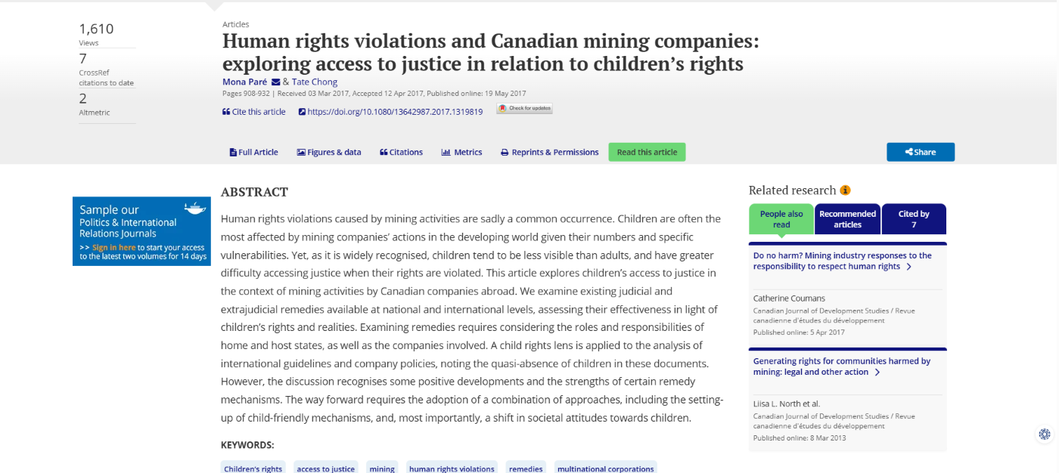Screen dimensions: 1059x473
Task: Open the Cite this article quotation icon
Action: click(x=225, y=112)
